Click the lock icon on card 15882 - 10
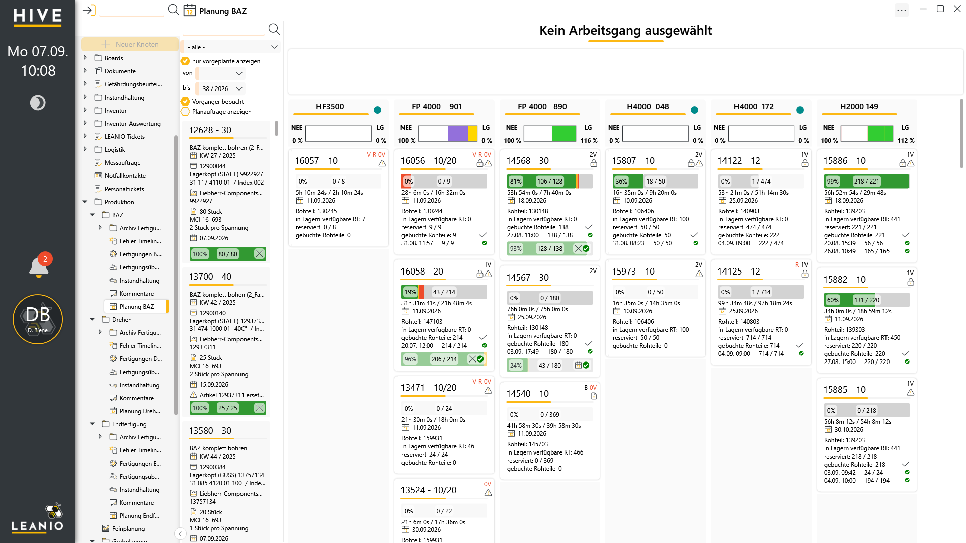This screenshot has height=543, width=966. 911,282
